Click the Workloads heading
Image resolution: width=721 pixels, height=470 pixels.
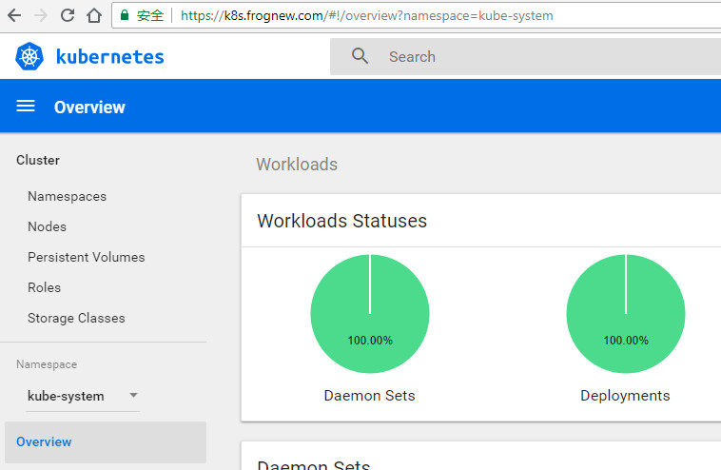pyautogui.click(x=297, y=165)
